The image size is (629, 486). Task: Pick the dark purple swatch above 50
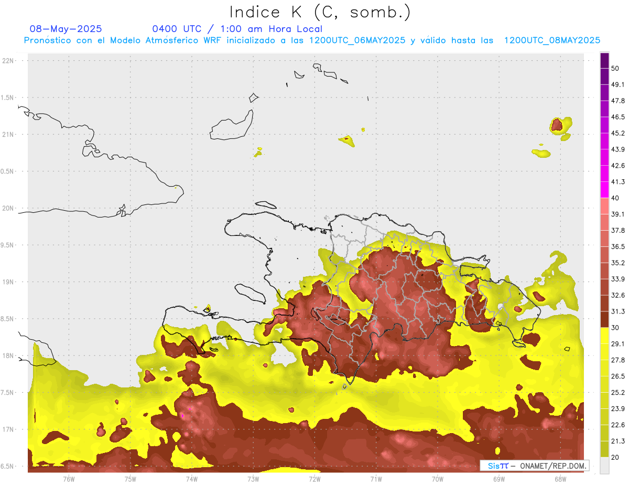(x=604, y=60)
